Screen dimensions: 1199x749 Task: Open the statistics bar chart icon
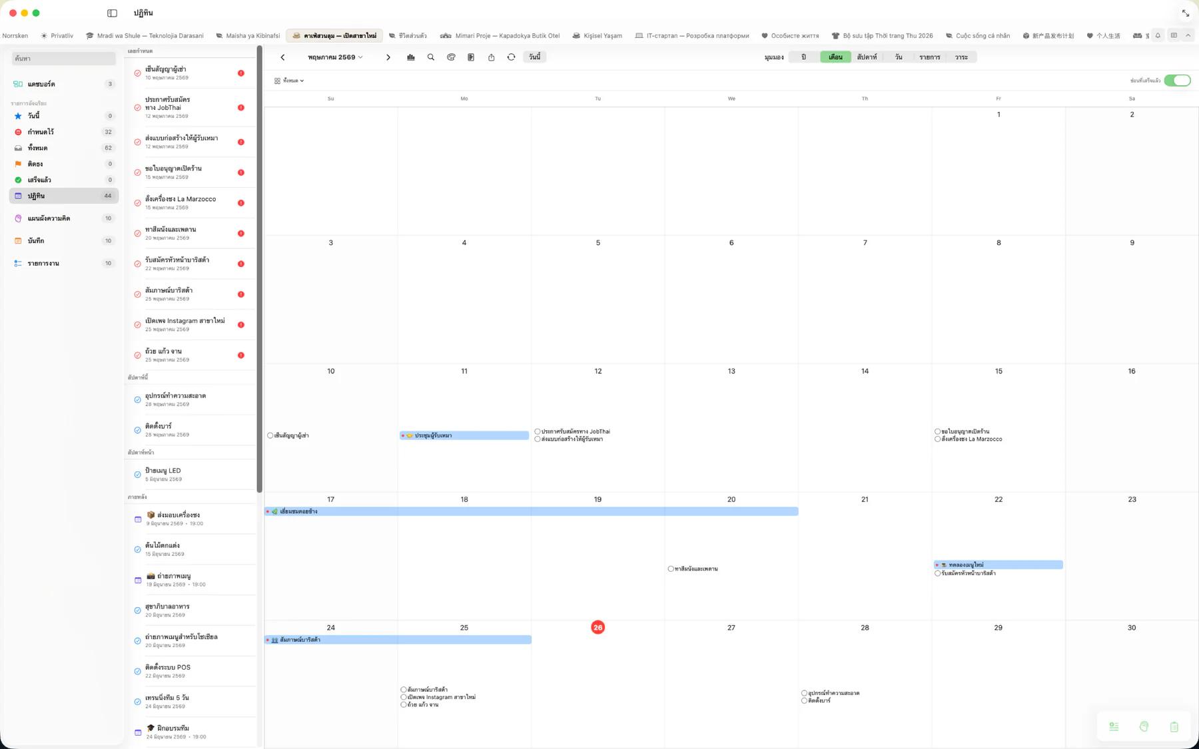(x=411, y=57)
